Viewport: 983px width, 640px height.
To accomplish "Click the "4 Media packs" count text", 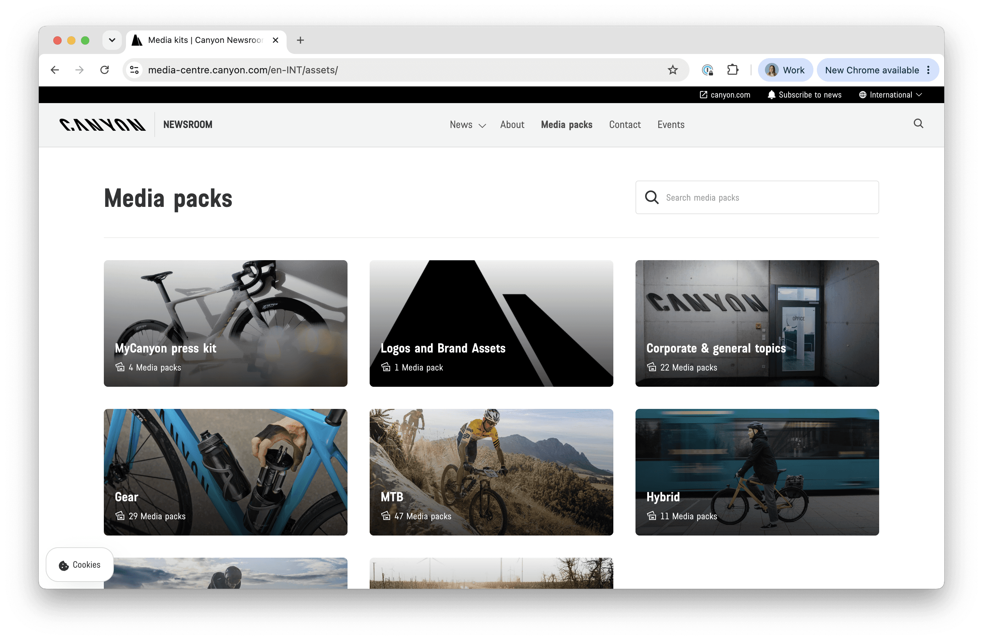I will (155, 367).
